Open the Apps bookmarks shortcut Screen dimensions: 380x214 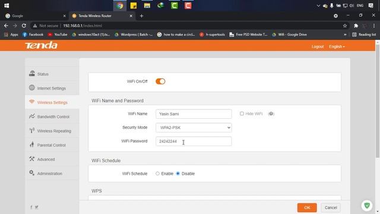[11, 34]
